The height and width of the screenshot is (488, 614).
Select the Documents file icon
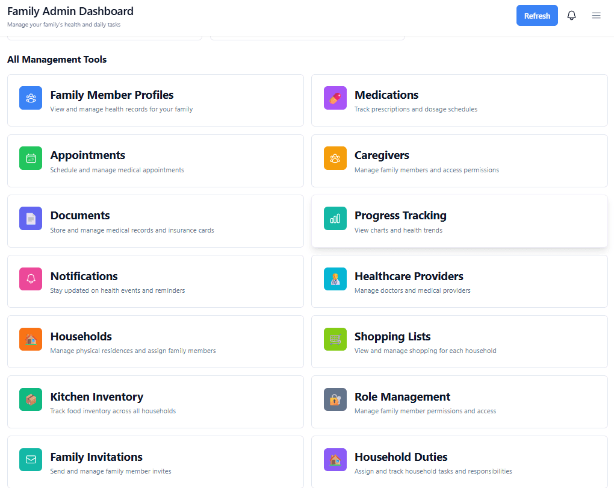click(31, 218)
